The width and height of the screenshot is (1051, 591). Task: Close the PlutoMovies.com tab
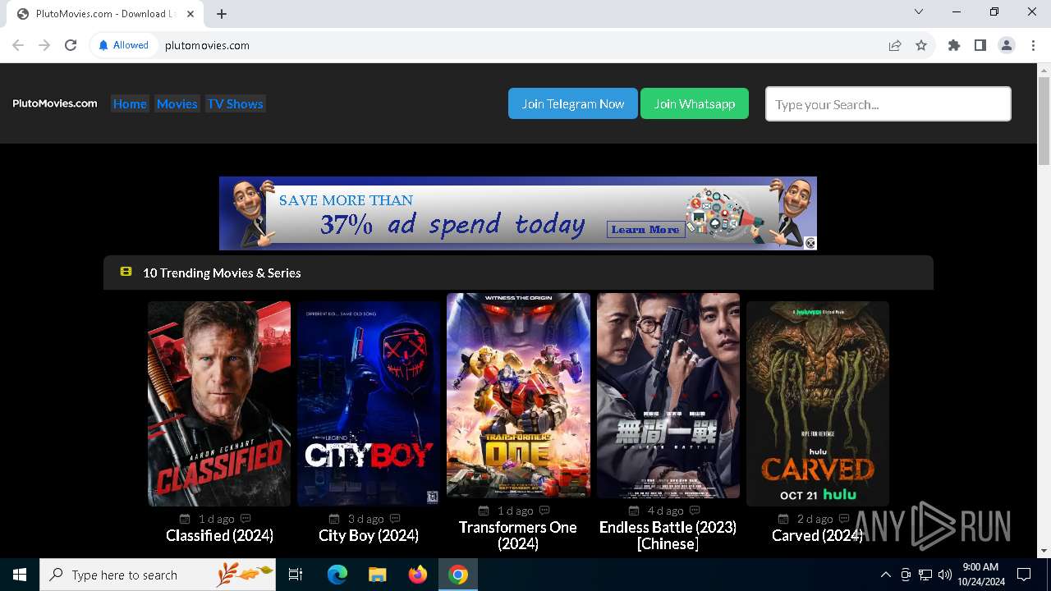(x=190, y=14)
